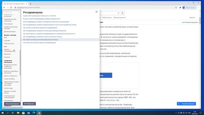Click the sidebar search field

coord(11,12)
